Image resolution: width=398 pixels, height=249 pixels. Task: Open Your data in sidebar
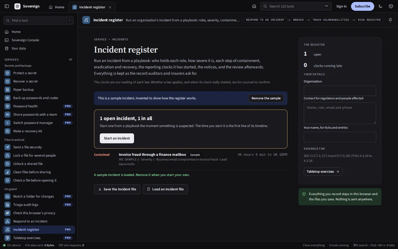point(38,48)
